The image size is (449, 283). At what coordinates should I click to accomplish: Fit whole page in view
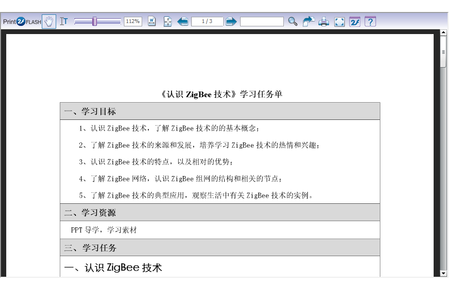coord(168,22)
